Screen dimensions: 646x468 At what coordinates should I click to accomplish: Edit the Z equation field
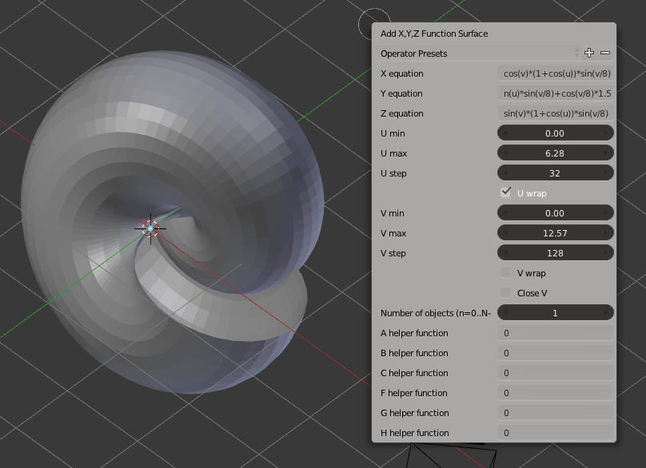tap(556, 113)
